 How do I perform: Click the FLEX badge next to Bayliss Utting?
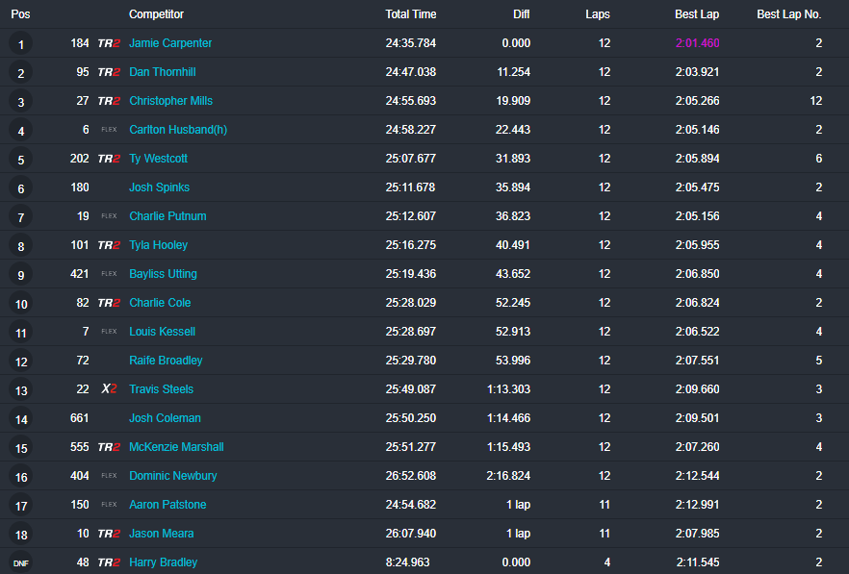click(109, 274)
